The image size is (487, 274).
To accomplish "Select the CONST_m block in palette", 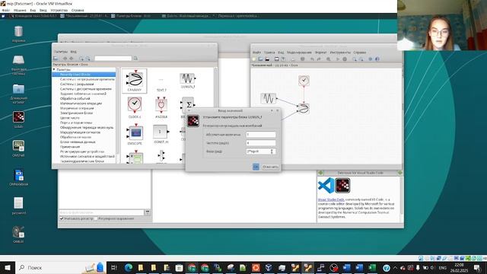I will click(x=161, y=134).
